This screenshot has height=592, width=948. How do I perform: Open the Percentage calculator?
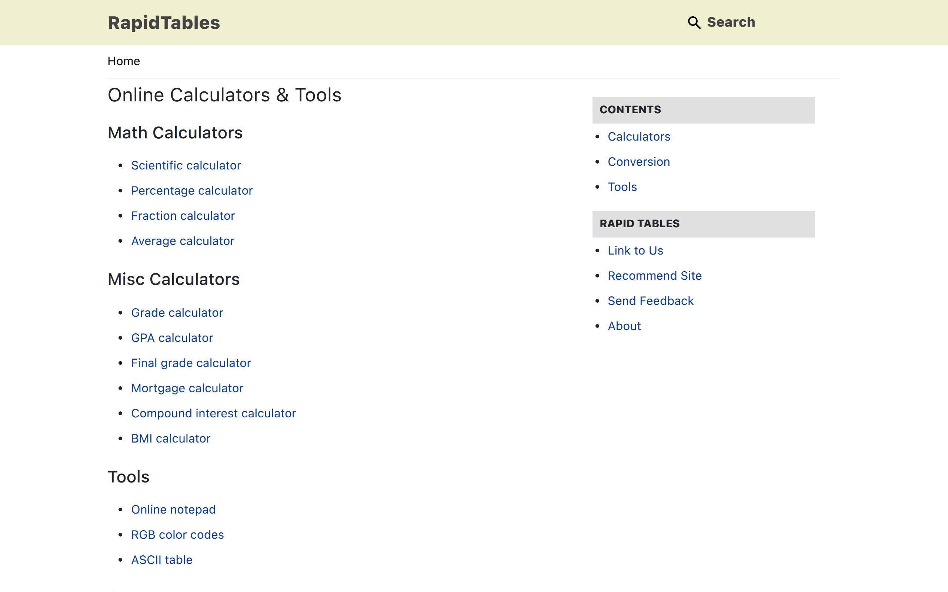[x=192, y=191]
